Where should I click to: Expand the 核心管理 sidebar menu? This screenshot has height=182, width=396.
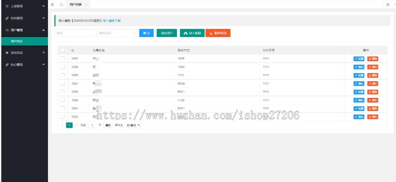25,65
